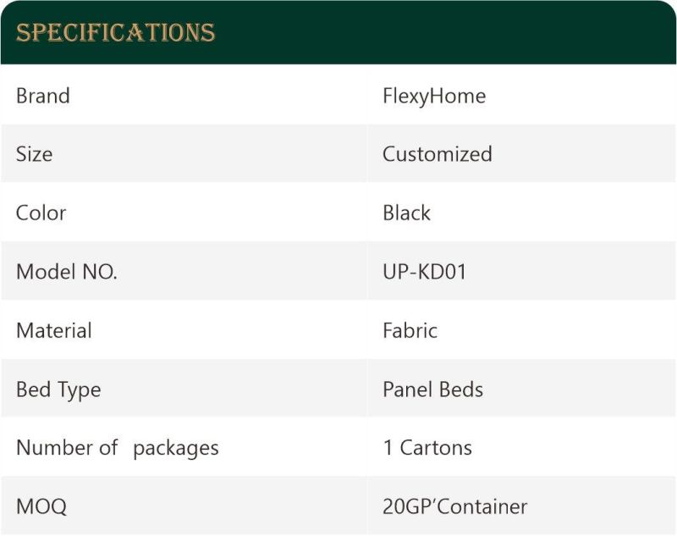
Task: Click the dark green header banner
Action: (x=338, y=32)
